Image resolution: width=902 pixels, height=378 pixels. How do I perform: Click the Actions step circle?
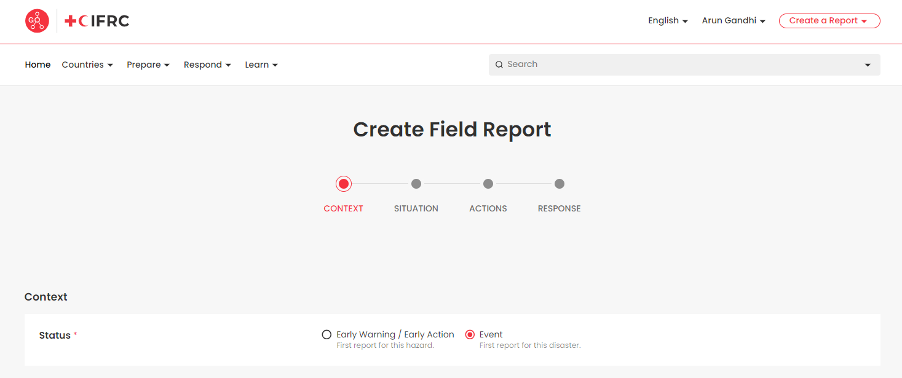pos(488,184)
